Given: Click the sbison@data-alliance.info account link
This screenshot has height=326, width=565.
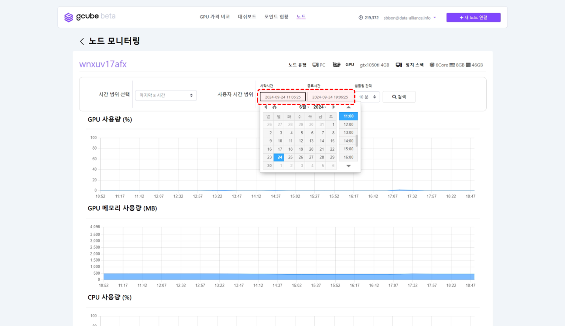Looking at the screenshot, I should point(407,18).
